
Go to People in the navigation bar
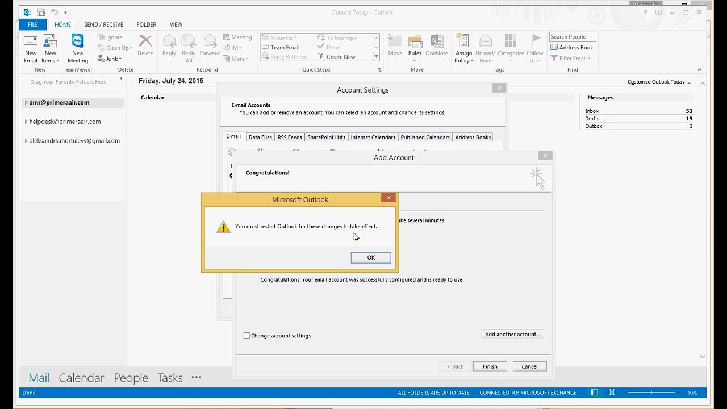click(131, 378)
